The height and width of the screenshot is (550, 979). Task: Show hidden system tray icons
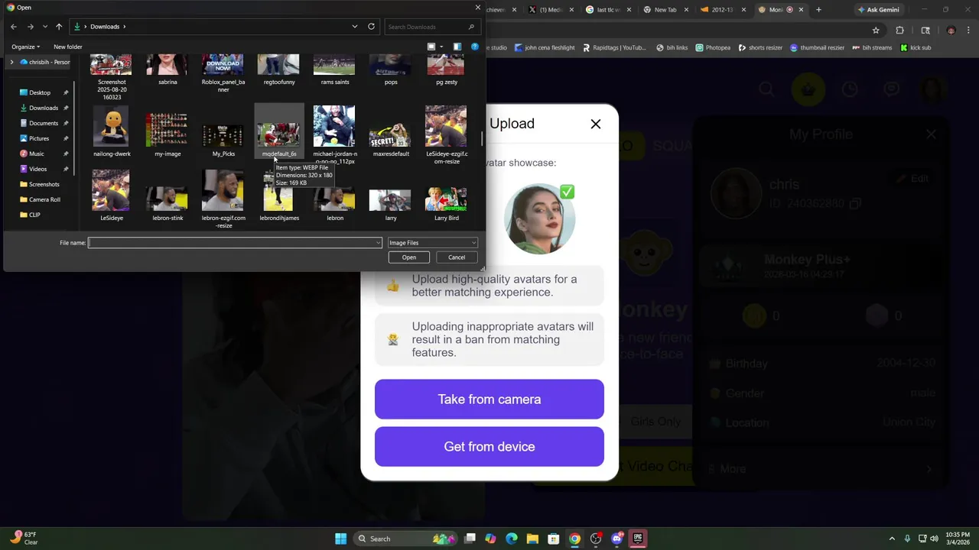(x=892, y=539)
